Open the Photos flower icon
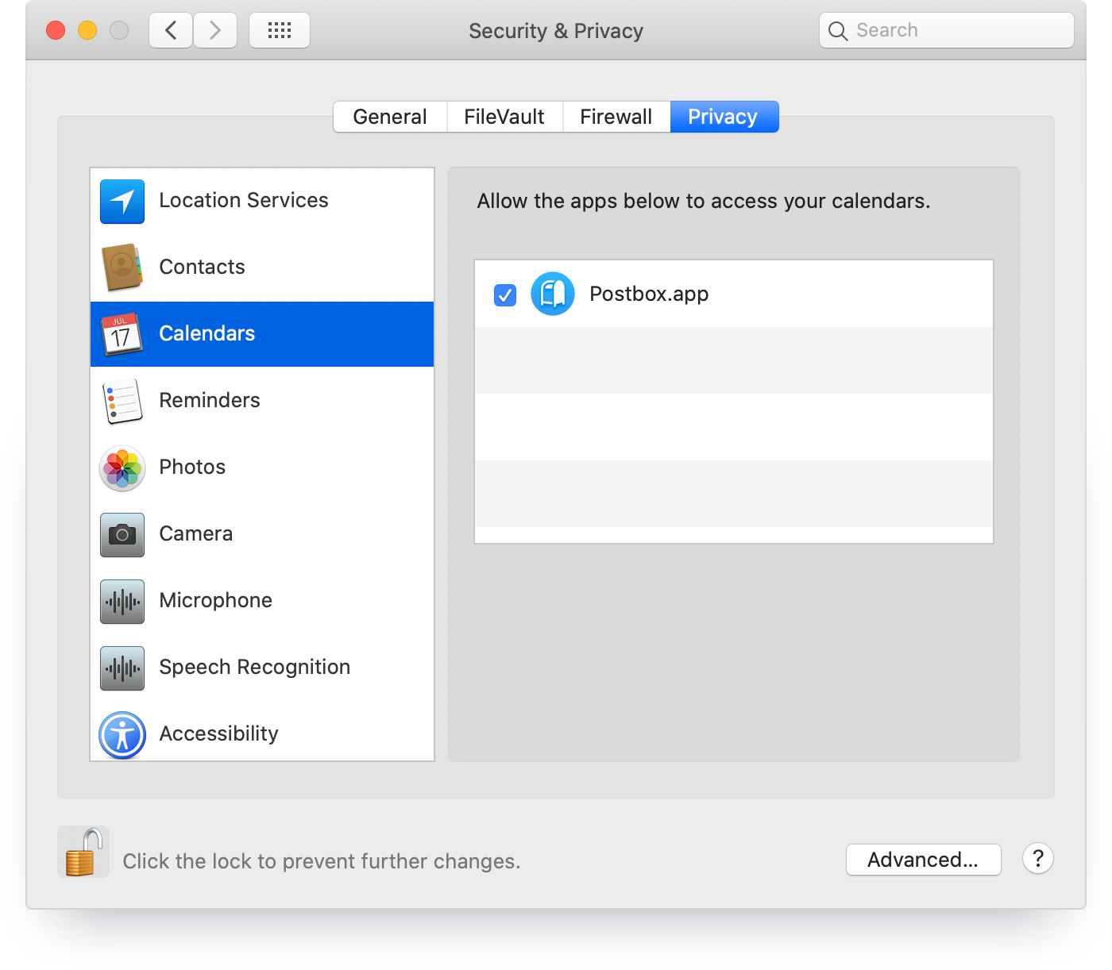 [x=122, y=468]
